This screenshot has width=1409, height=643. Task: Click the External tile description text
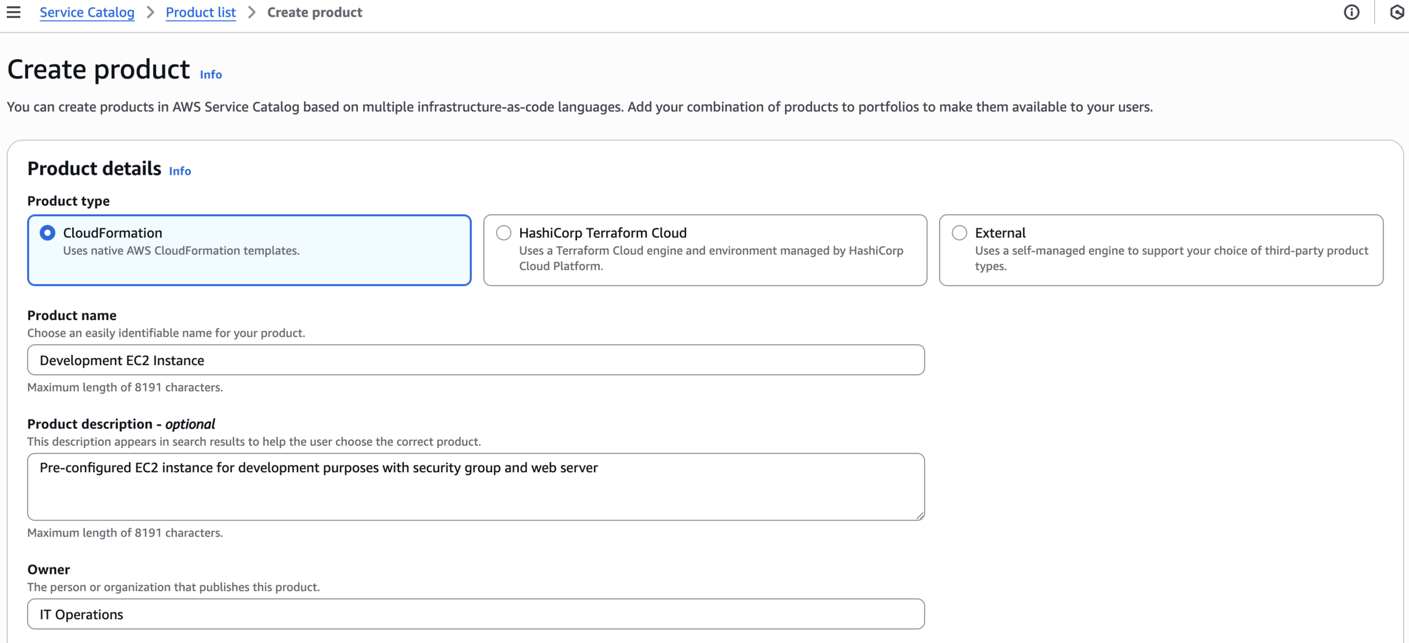coord(1171,258)
